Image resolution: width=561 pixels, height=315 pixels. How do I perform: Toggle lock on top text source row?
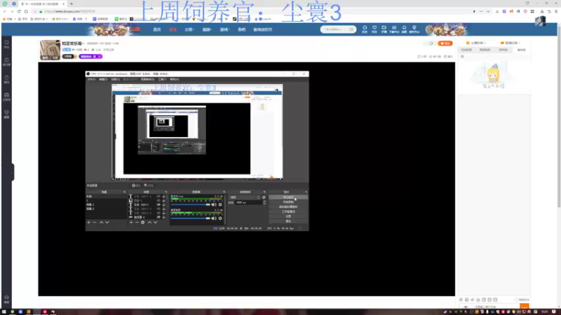coord(164,197)
